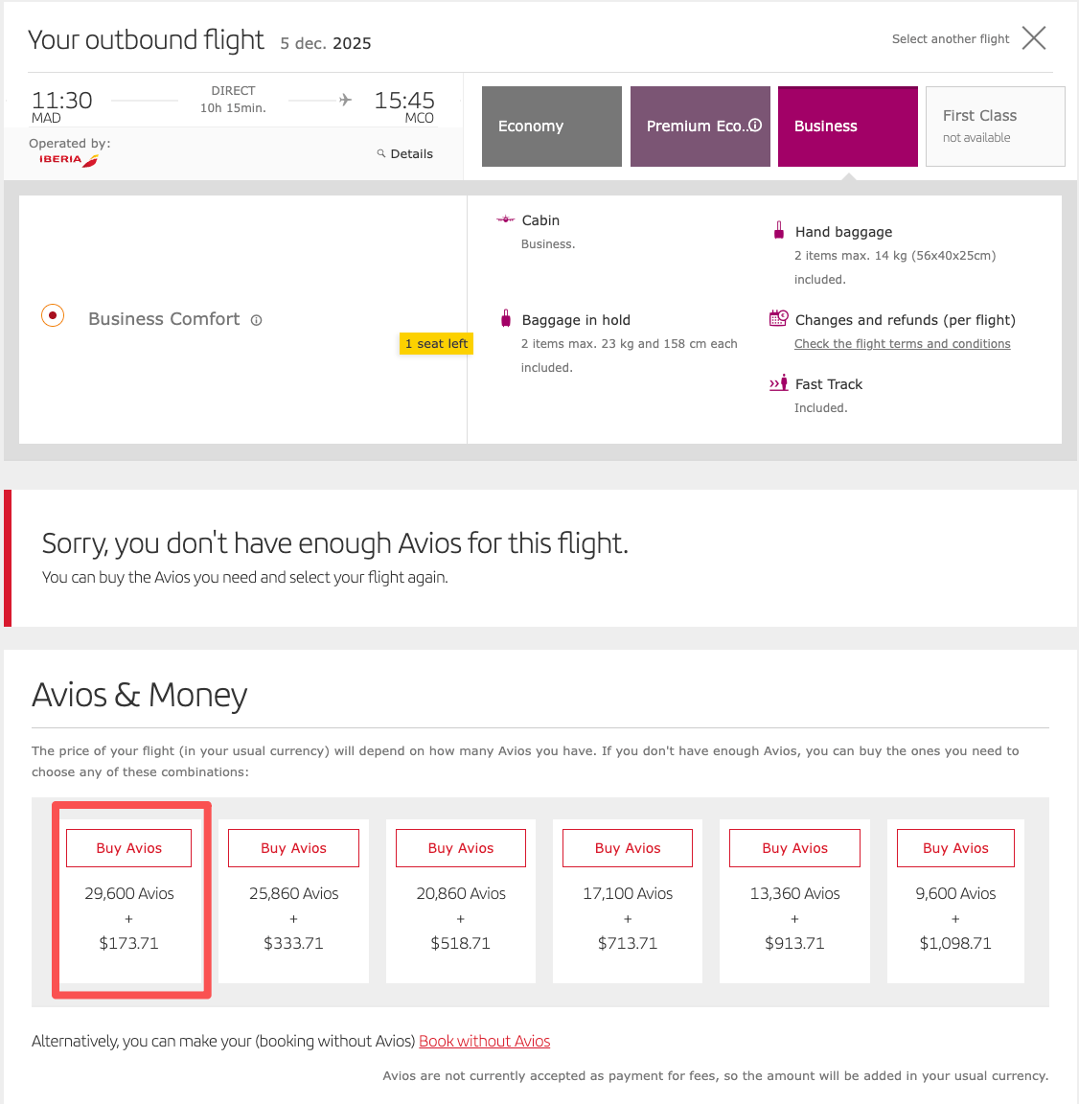
Task: Select the Business cabin tab
Action: click(847, 126)
